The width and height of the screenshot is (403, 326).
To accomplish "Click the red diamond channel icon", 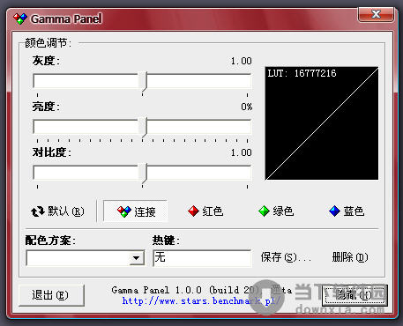I will (193, 211).
